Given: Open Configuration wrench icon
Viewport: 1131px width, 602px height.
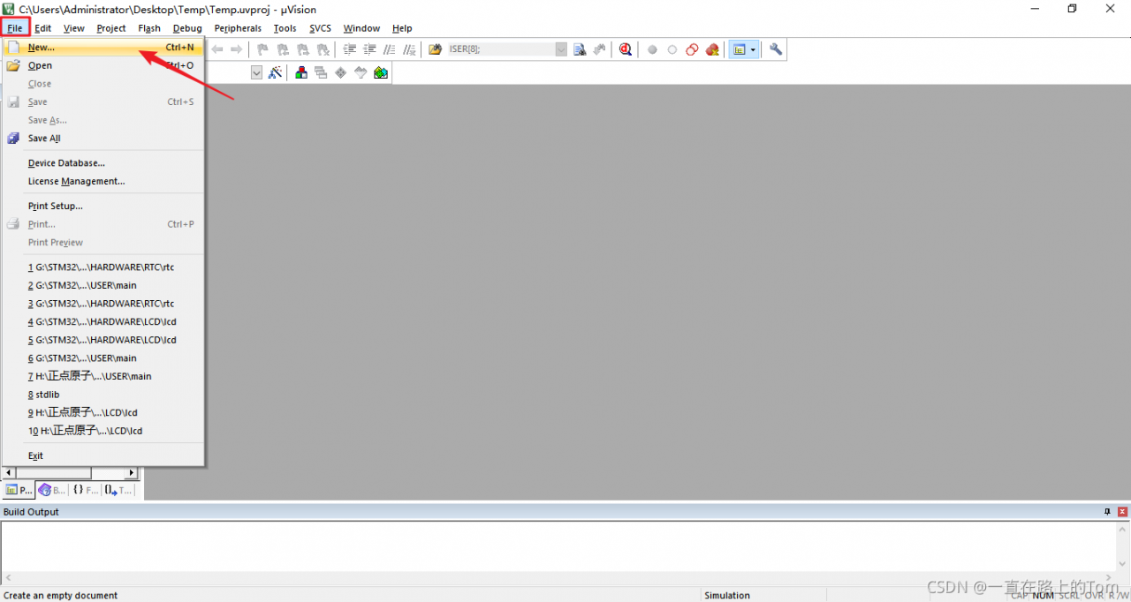Looking at the screenshot, I should point(776,49).
